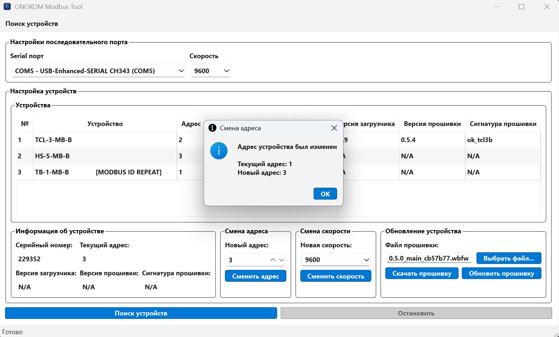Click the blue info icon in dialog
The image size is (559, 337).
[x=219, y=151]
